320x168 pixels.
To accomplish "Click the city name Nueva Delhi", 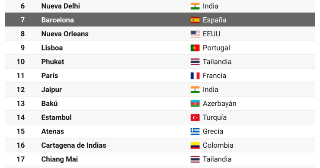I will point(61,6).
